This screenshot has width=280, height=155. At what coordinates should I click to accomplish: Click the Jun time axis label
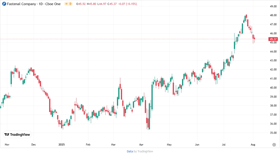pos(197,144)
